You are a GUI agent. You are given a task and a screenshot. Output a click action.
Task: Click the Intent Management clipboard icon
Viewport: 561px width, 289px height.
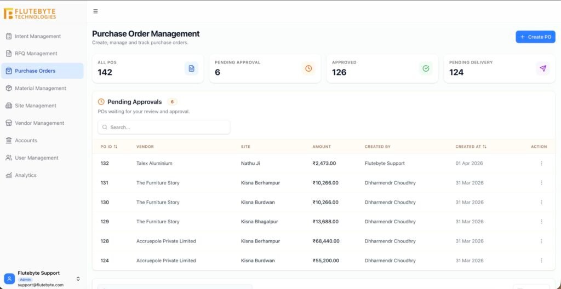9,36
